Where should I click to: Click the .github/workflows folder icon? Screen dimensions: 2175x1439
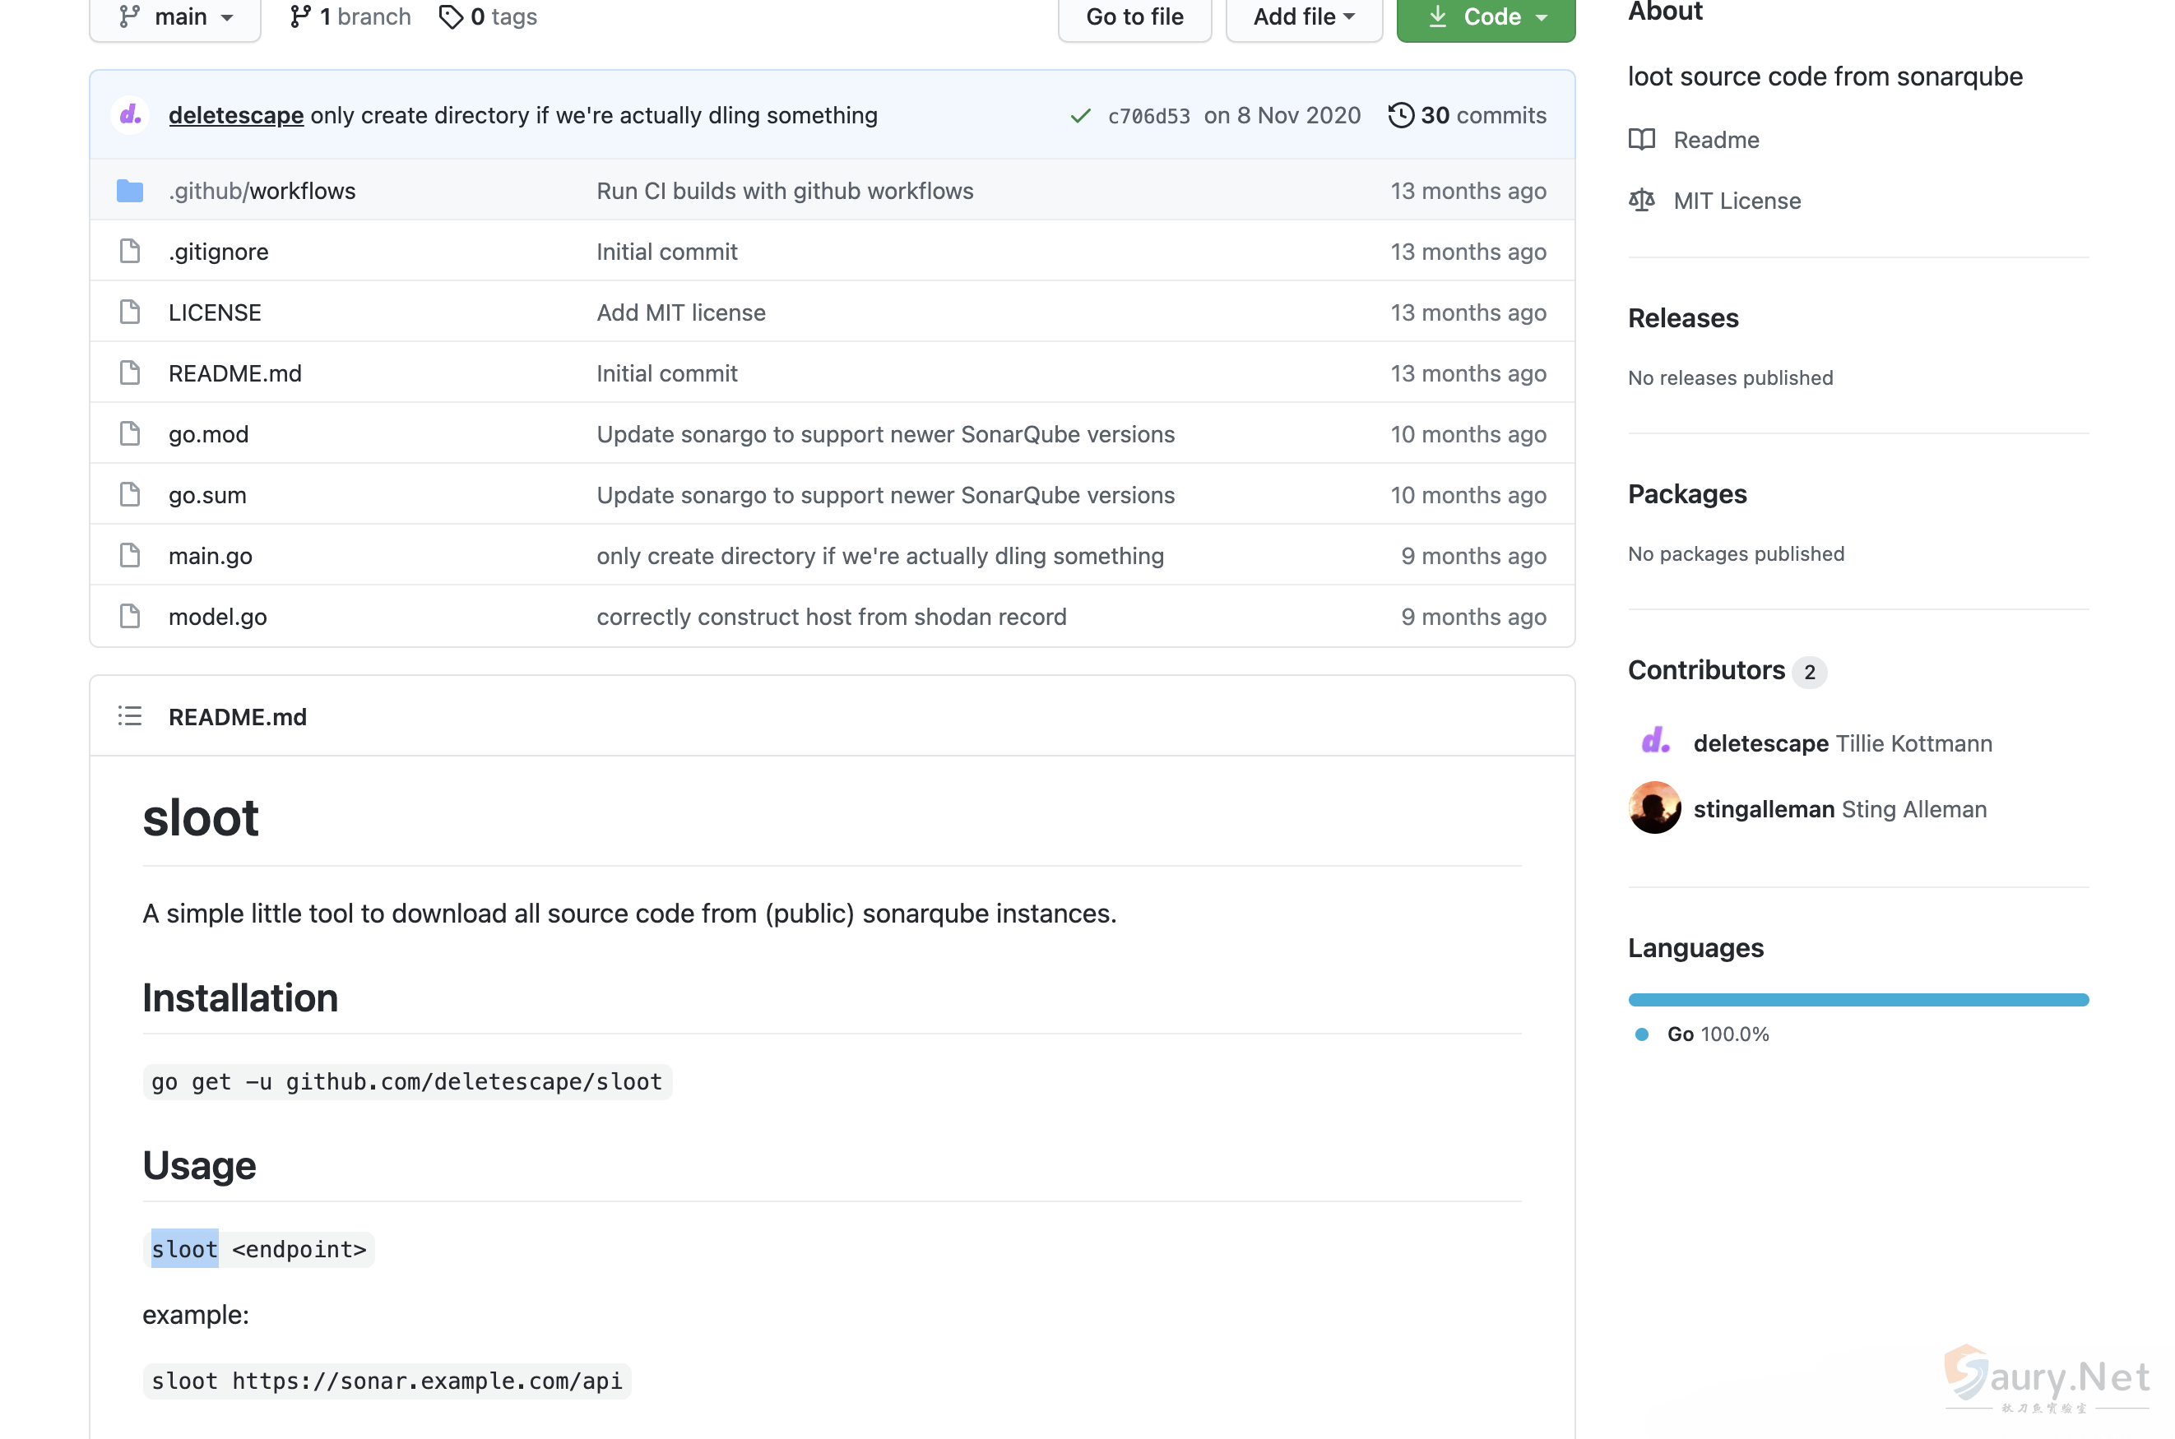coord(129,191)
